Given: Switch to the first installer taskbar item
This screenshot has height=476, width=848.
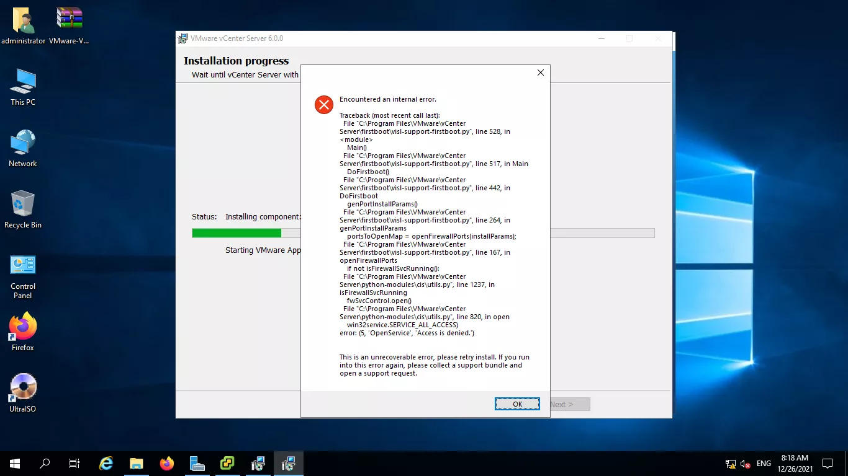Looking at the screenshot, I should coord(258,463).
